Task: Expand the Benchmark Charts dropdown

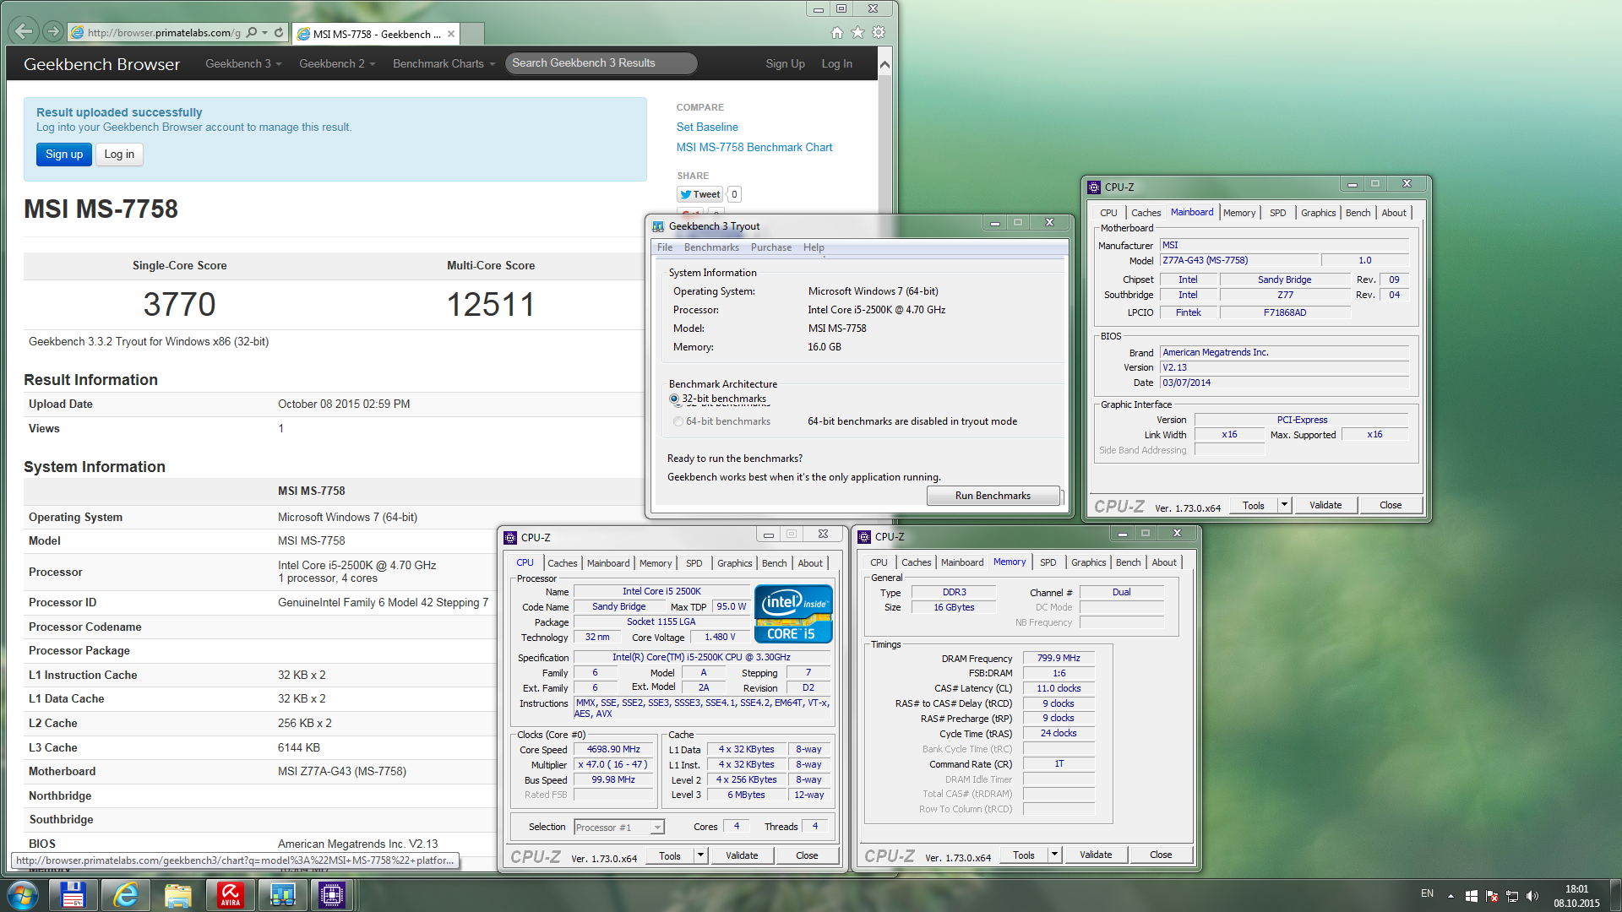Action: coord(444,63)
